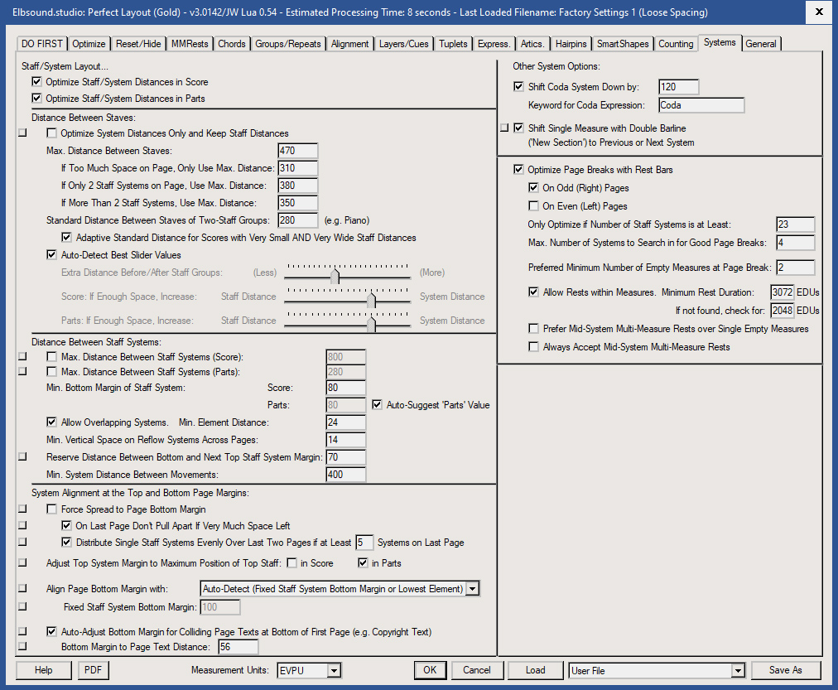Enable "Force Spread to Page Bottom Margin"
The height and width of the screenshot is (690, 838).
(51, 509)
